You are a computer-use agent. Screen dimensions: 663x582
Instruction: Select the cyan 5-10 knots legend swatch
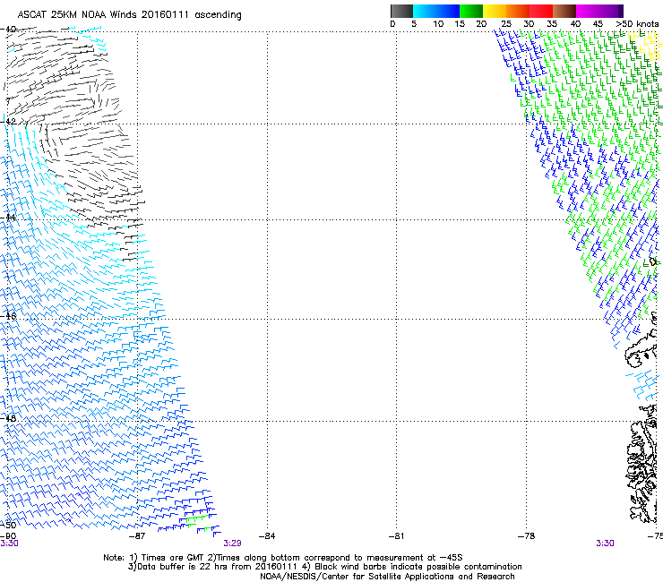425,11
